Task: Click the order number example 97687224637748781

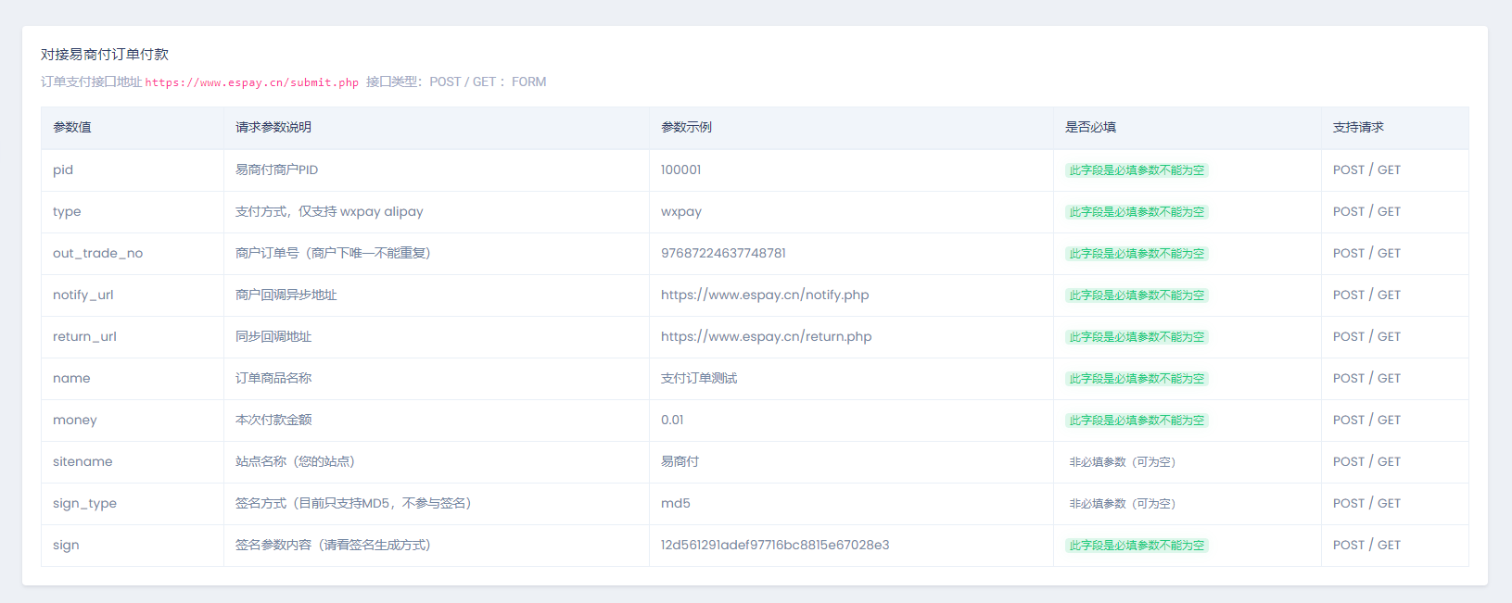Action: 723,253
